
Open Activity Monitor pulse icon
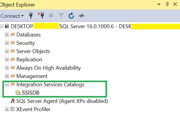coord(81,15)
